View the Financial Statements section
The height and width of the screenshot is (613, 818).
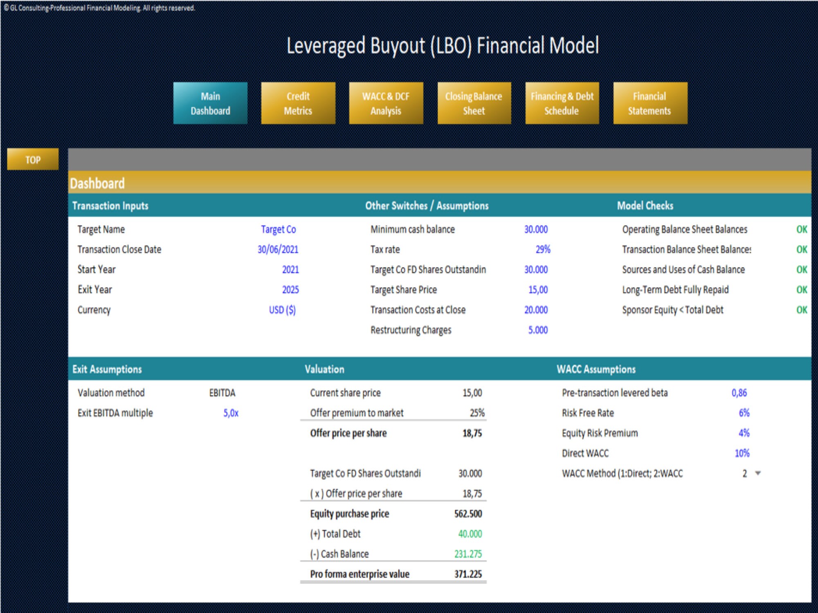click(x=649, y=103)
